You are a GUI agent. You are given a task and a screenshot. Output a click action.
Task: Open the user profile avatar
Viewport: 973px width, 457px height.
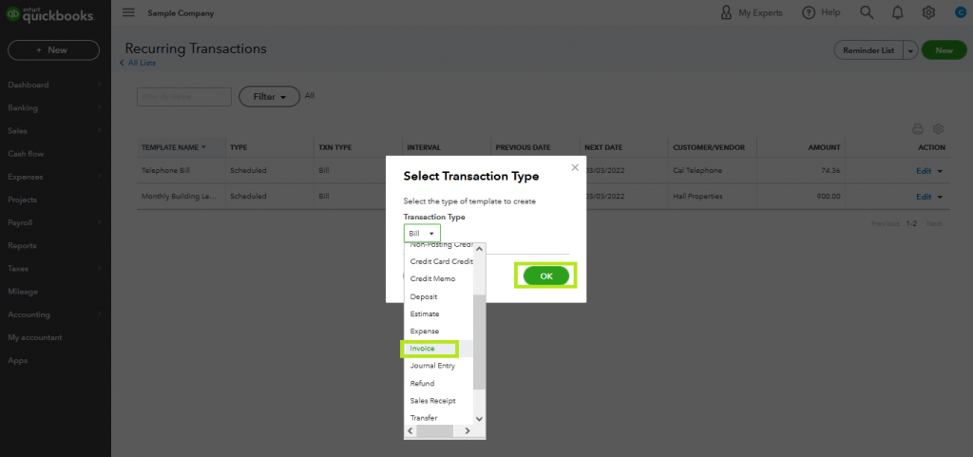pos(960,12)
